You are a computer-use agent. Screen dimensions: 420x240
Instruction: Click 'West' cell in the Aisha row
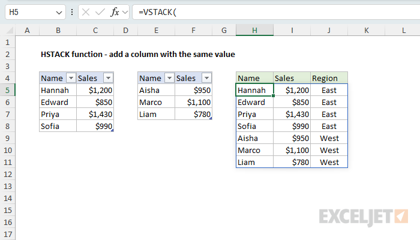click(329, 138)
